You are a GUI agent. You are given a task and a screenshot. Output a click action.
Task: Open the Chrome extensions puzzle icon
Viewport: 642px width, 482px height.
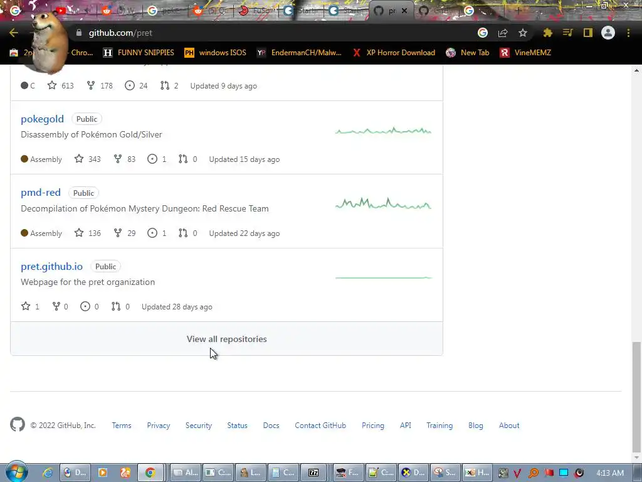click(548, 33)
